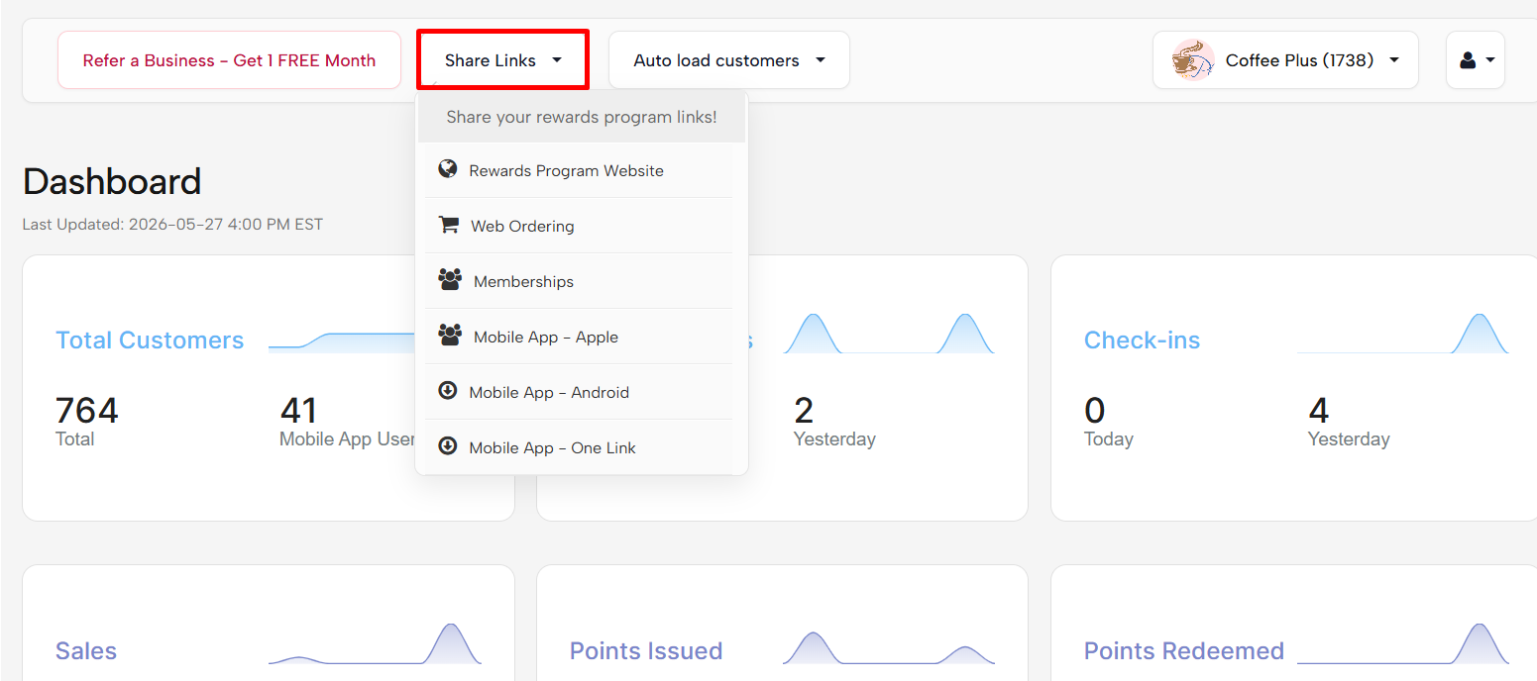Click the Points Redeemed sparkline chart
This screenshot has width=1537, height=681.
[1403, 643]
